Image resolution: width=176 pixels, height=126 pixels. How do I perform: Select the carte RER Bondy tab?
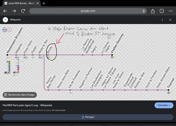point(22,3)
